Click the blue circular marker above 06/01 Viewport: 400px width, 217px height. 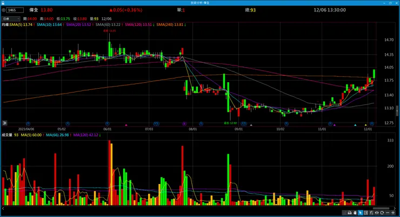[108, 124]
